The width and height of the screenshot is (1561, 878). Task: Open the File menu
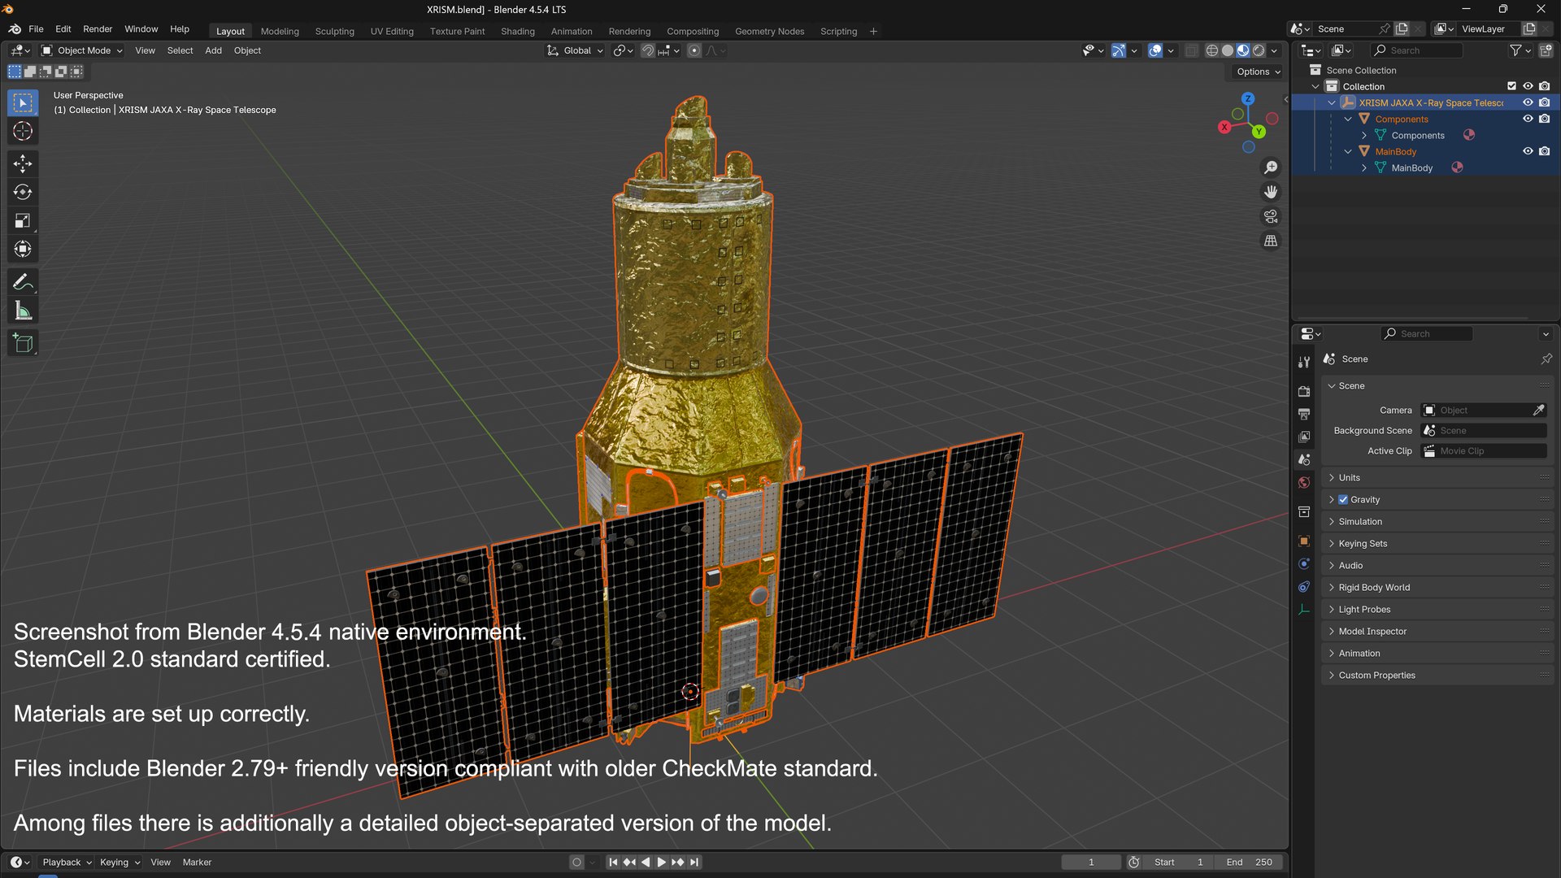click(x=36, y=29)
